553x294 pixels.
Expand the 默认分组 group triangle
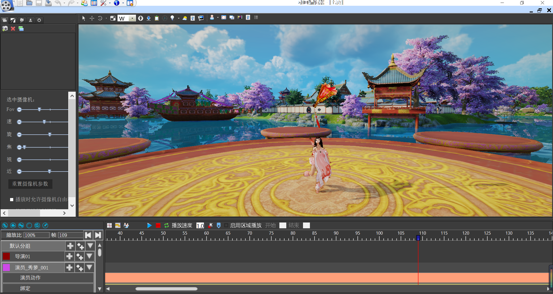[90, 246]
